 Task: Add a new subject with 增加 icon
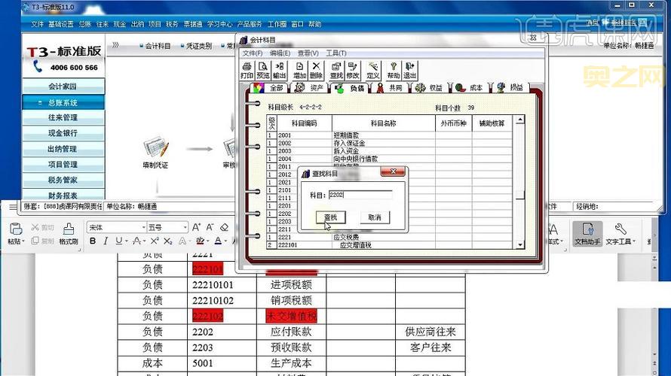(x=299, y=70)
